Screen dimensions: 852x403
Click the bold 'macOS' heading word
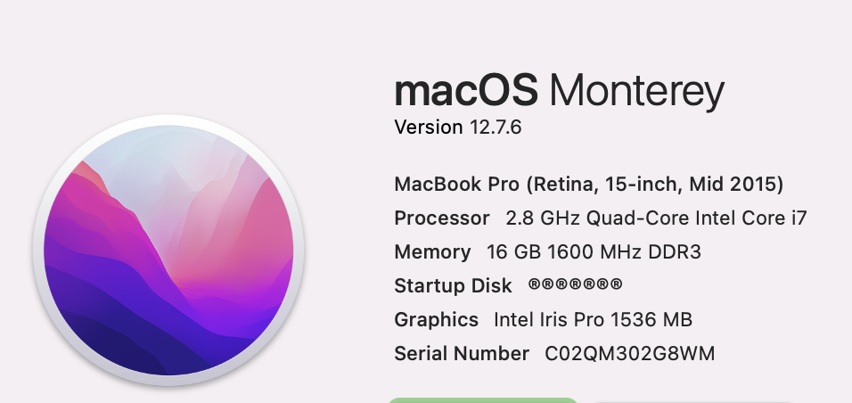tap(466, 90)
